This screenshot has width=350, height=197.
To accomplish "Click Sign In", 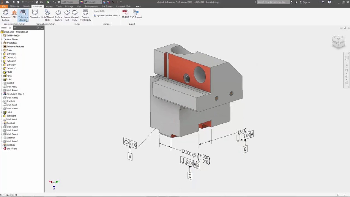I will [x=306, y=2].
